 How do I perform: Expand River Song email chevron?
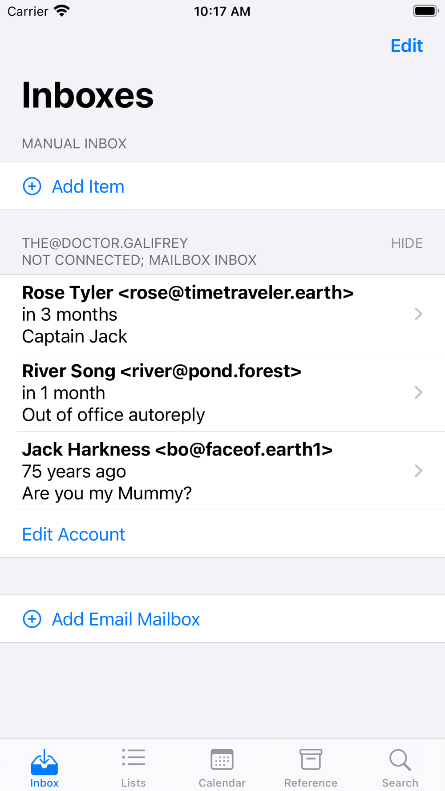pyautogui.click(x=418, y=392)
